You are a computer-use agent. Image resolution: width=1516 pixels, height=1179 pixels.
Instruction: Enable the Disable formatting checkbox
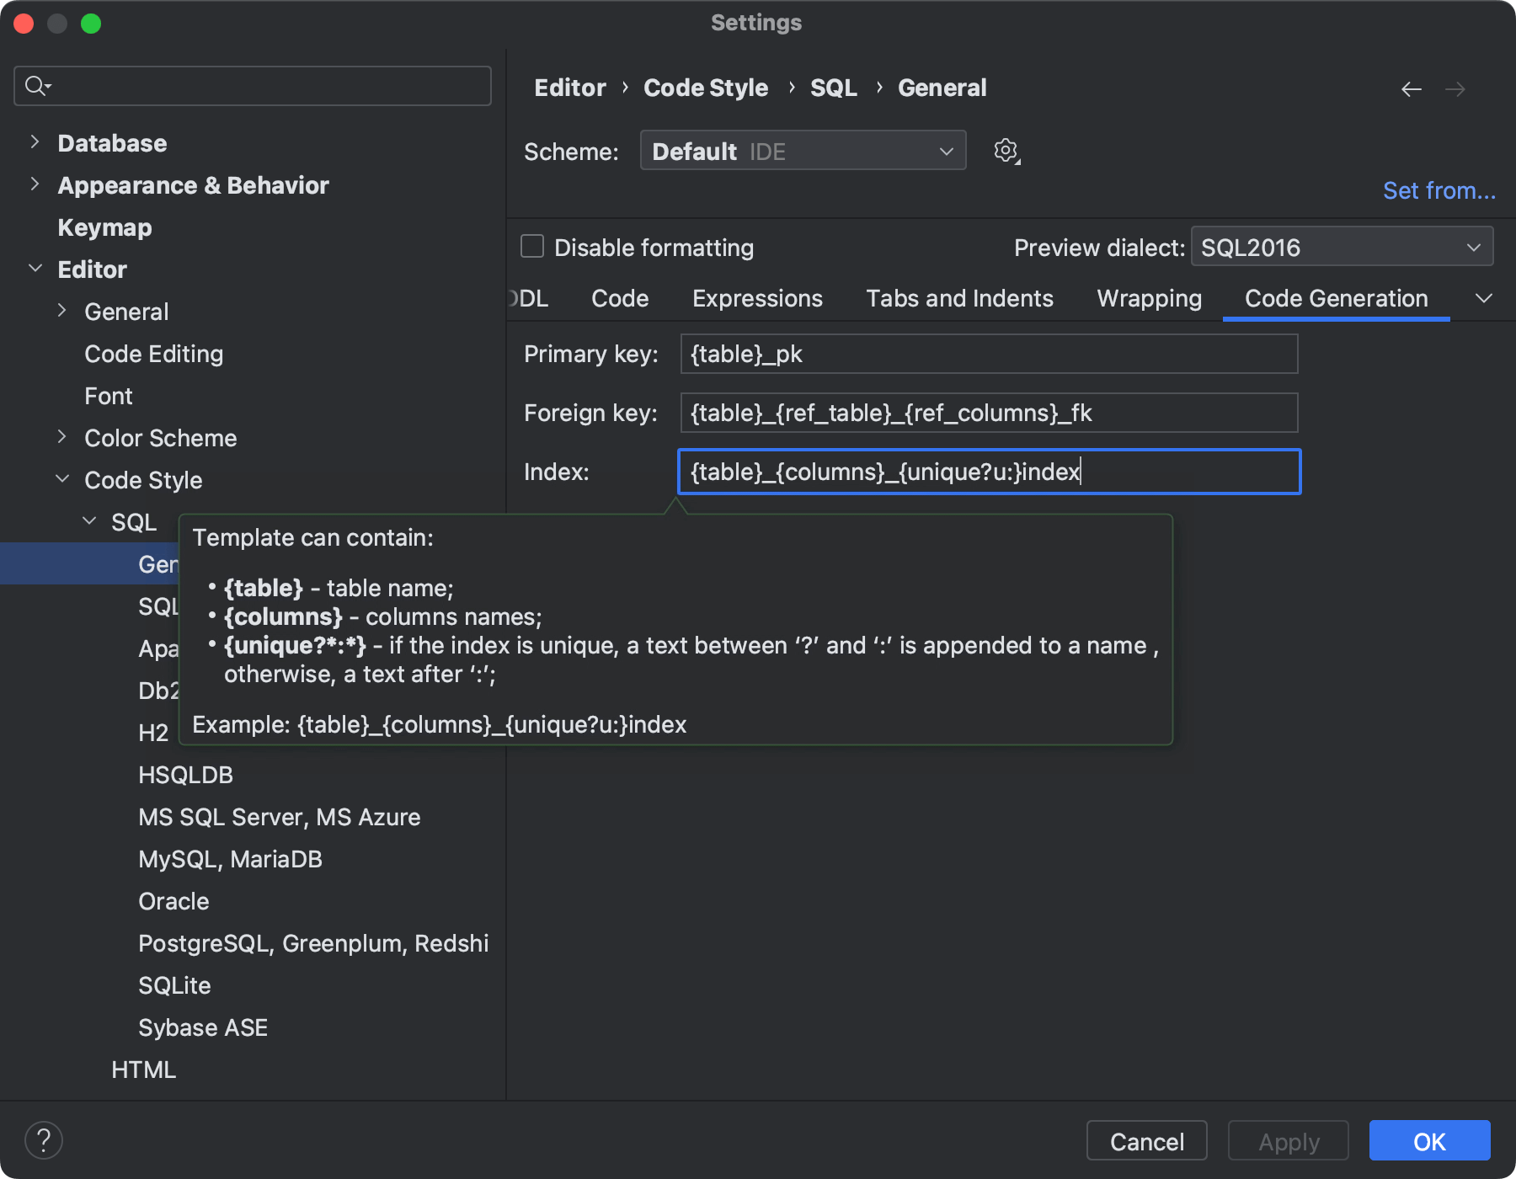point(531,246)
